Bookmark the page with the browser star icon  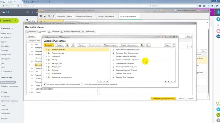click(x=200, y=6)
